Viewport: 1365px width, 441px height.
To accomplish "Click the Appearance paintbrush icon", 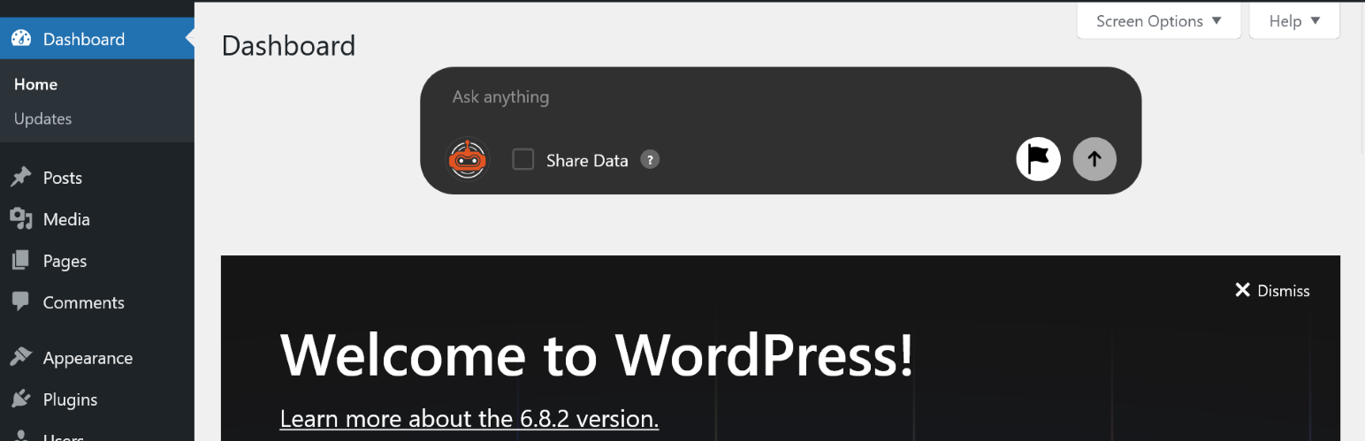I will (21, 358).
